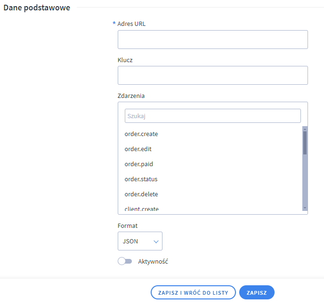Select order.status from the events list
The height and width of the screenshot is (306, 324).
(141, 179)
